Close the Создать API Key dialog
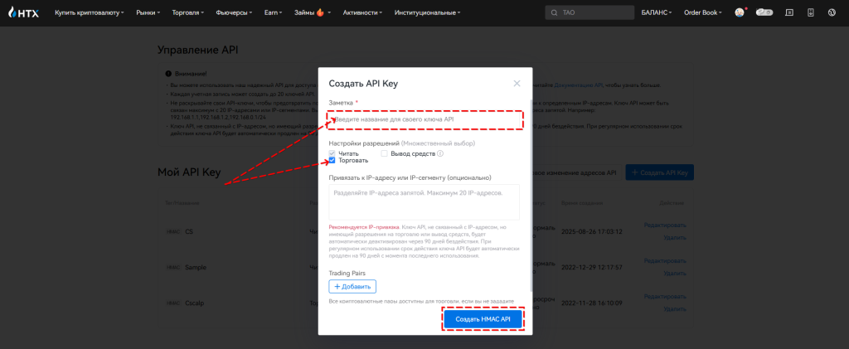 (517, 83)
